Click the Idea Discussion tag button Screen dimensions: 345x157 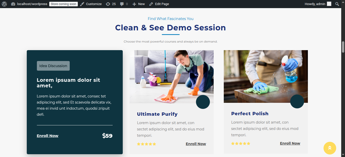(53, 66)
